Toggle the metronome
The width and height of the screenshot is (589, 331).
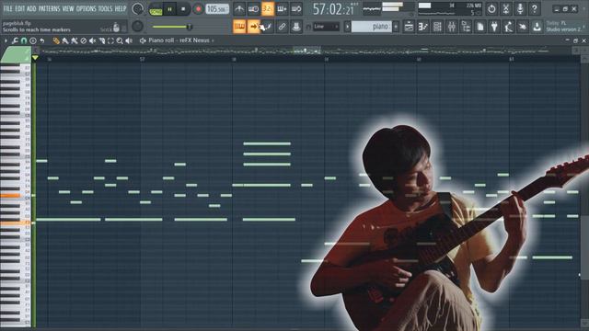coord(239,8)
